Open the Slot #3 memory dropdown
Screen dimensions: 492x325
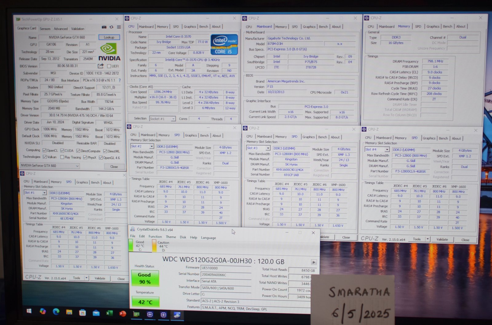(x=258, y=148)
